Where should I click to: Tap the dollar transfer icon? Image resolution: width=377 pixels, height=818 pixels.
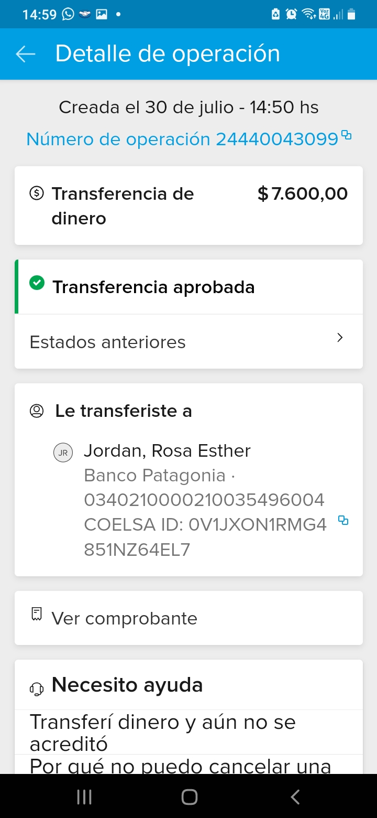tap(36, 193)
